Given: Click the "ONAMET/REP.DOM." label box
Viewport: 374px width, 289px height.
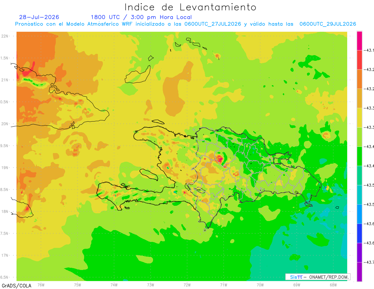Looking at the screenshot, I should 318,277.
